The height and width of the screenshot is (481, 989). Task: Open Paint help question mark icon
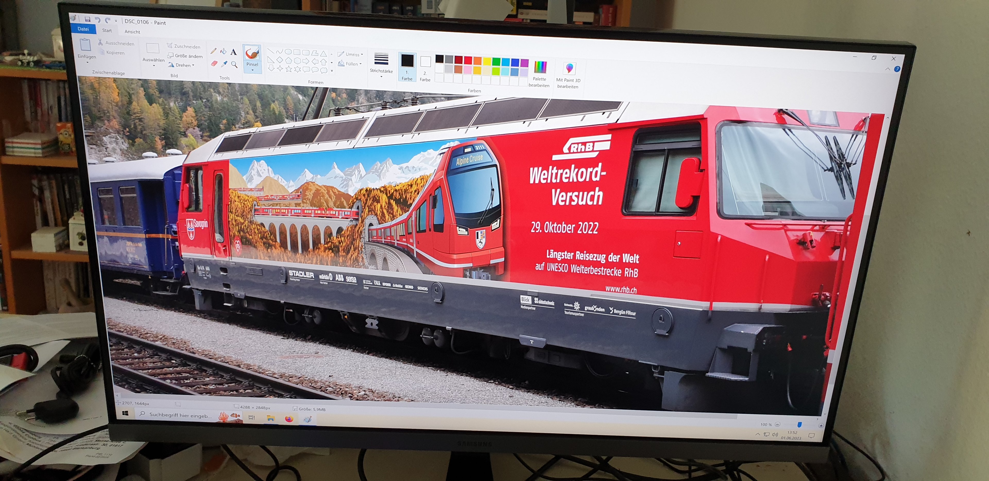897,69
